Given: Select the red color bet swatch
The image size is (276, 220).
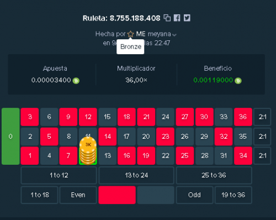Looking at the screenshot, I should click(117, 195).
